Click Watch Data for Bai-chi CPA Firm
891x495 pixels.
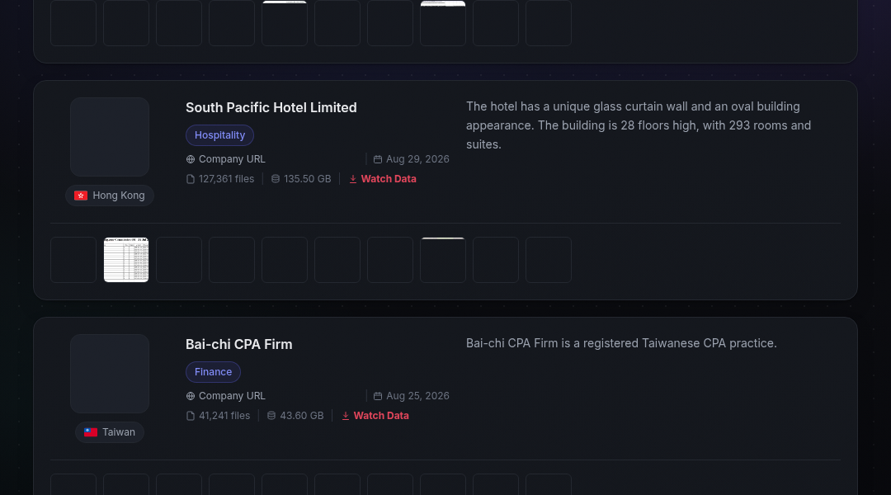(381, 416)
